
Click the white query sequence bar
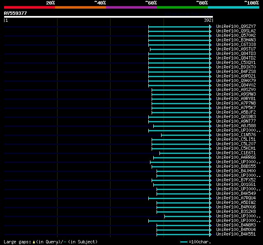108,17
